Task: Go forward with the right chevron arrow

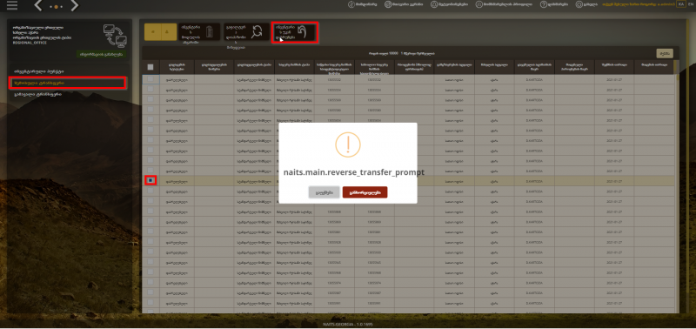Action: pos(74,6)
